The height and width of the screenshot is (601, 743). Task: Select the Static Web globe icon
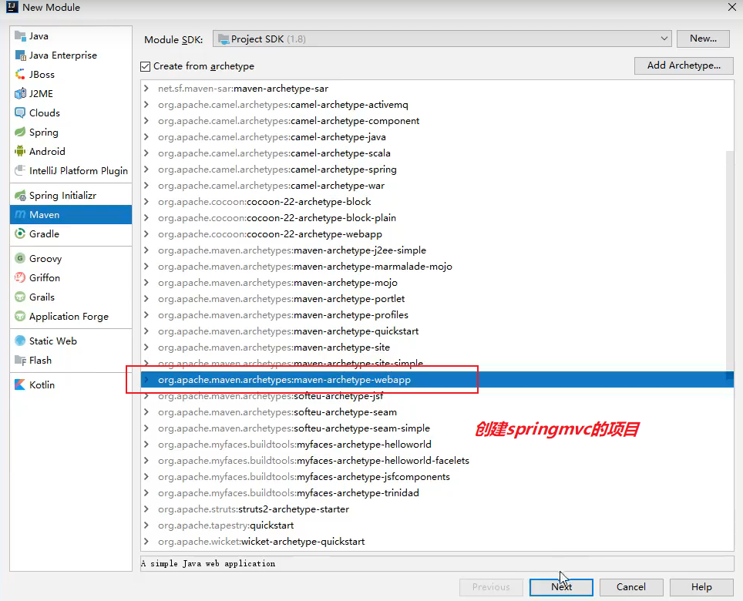pos(20,341)
